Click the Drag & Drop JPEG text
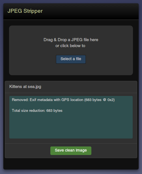 coord(71,40)
